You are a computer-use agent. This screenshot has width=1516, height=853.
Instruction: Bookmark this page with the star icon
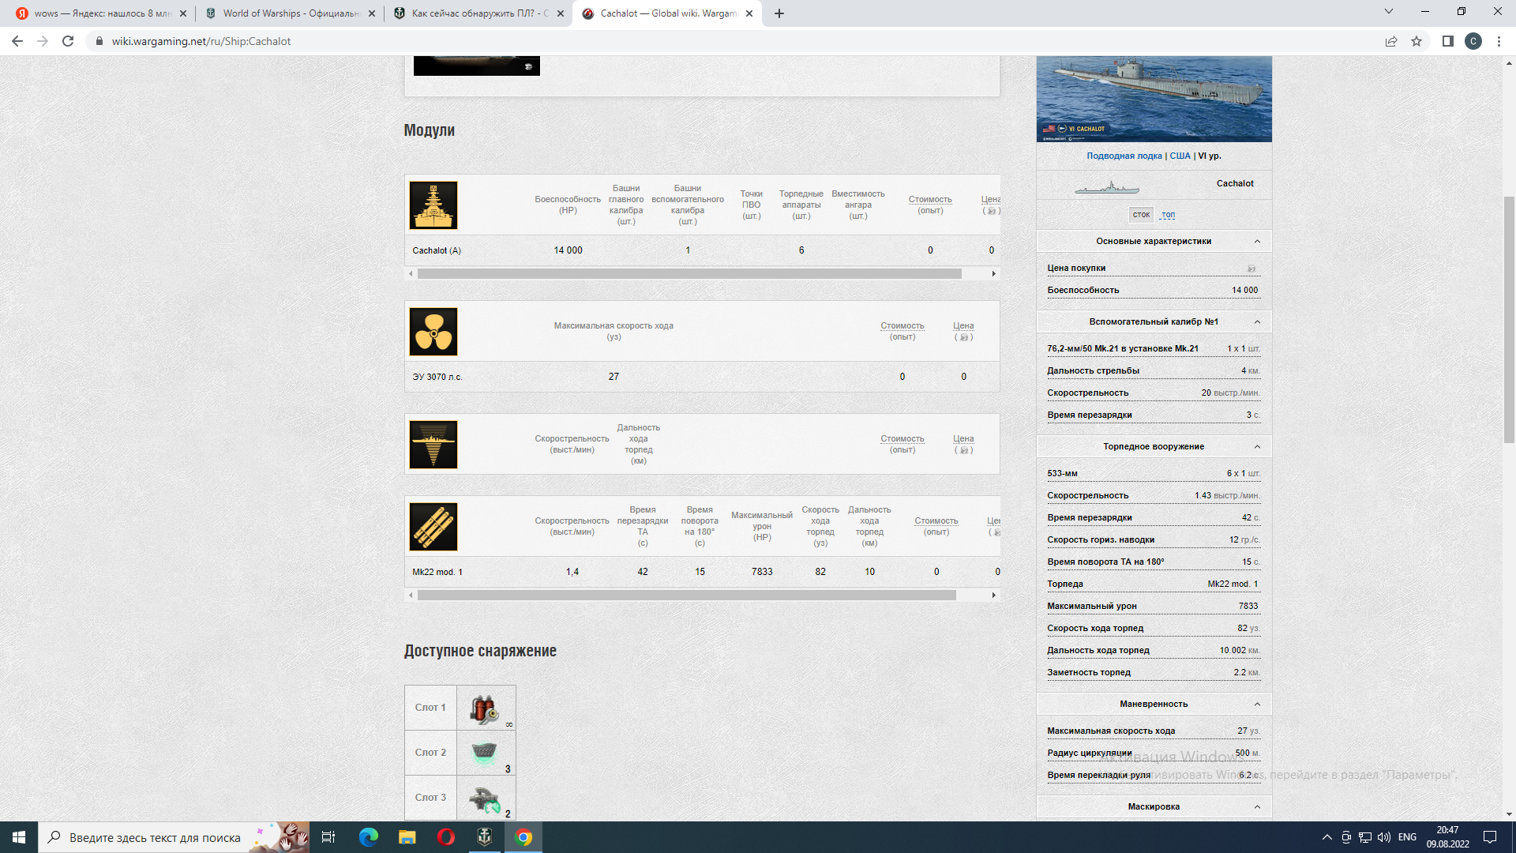[1417, 41]
